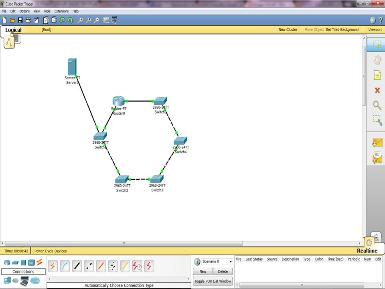Create a New scenario
Image resolution: width=385 pixels, height=289 pixels.
point(203,271)
